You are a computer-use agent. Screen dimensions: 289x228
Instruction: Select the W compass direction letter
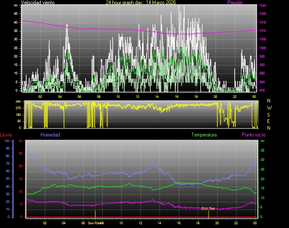pyautogui.click(x=269, y=107)
